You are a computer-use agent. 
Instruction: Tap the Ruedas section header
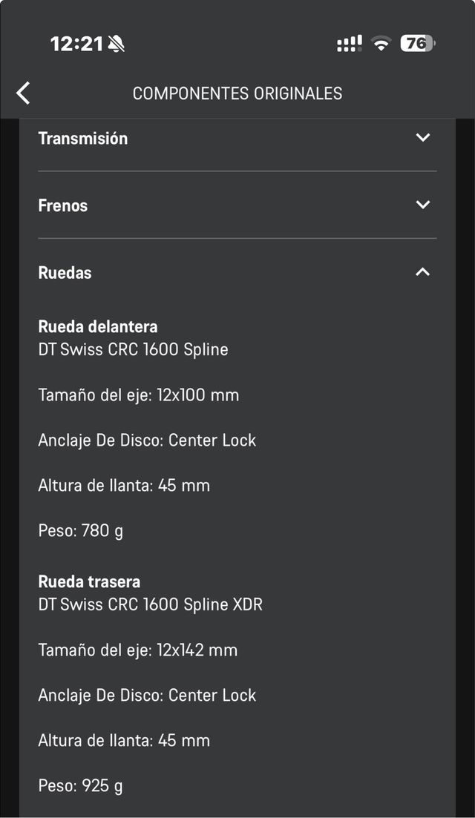65,273
